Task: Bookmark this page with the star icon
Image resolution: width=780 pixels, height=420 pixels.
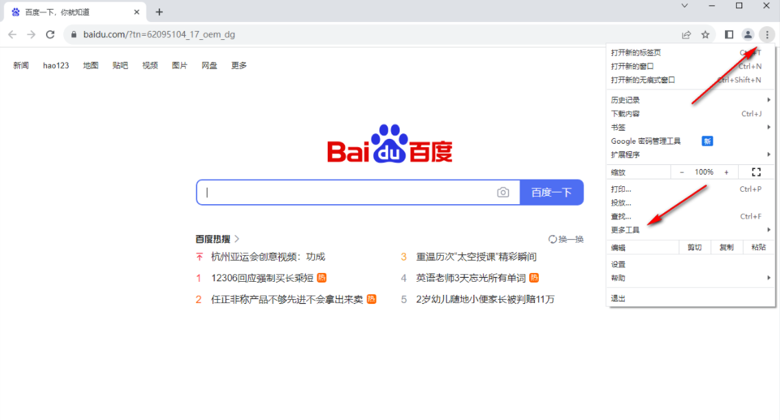Action: pyautogui.click(x=705, y=34)
